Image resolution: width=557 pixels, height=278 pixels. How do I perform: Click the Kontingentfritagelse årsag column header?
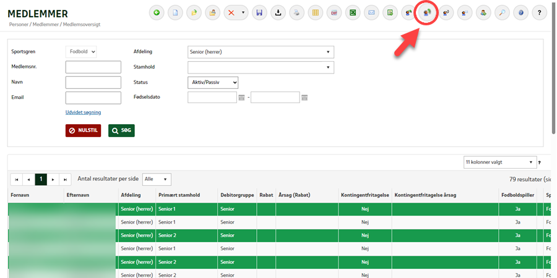click(426, 195)
